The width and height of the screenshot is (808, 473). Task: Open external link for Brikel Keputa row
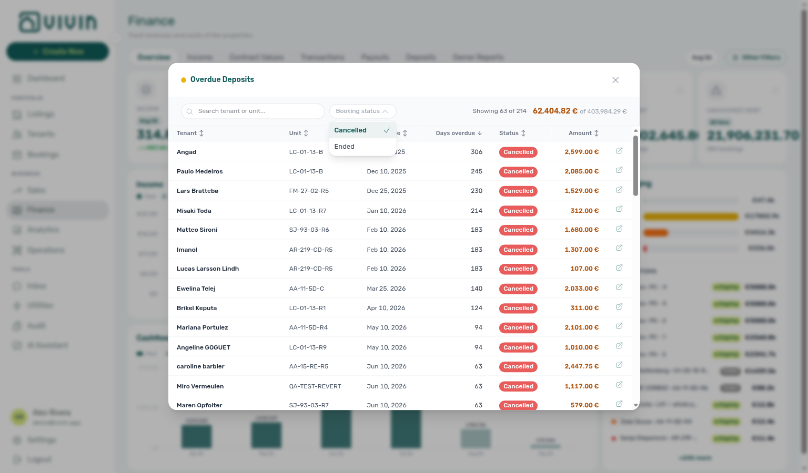coord(619,306)
